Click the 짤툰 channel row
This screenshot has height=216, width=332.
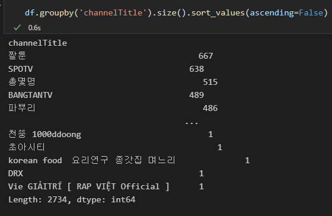coord(110,56)
